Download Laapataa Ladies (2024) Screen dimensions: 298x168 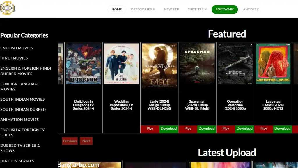[x=282, y=129]
